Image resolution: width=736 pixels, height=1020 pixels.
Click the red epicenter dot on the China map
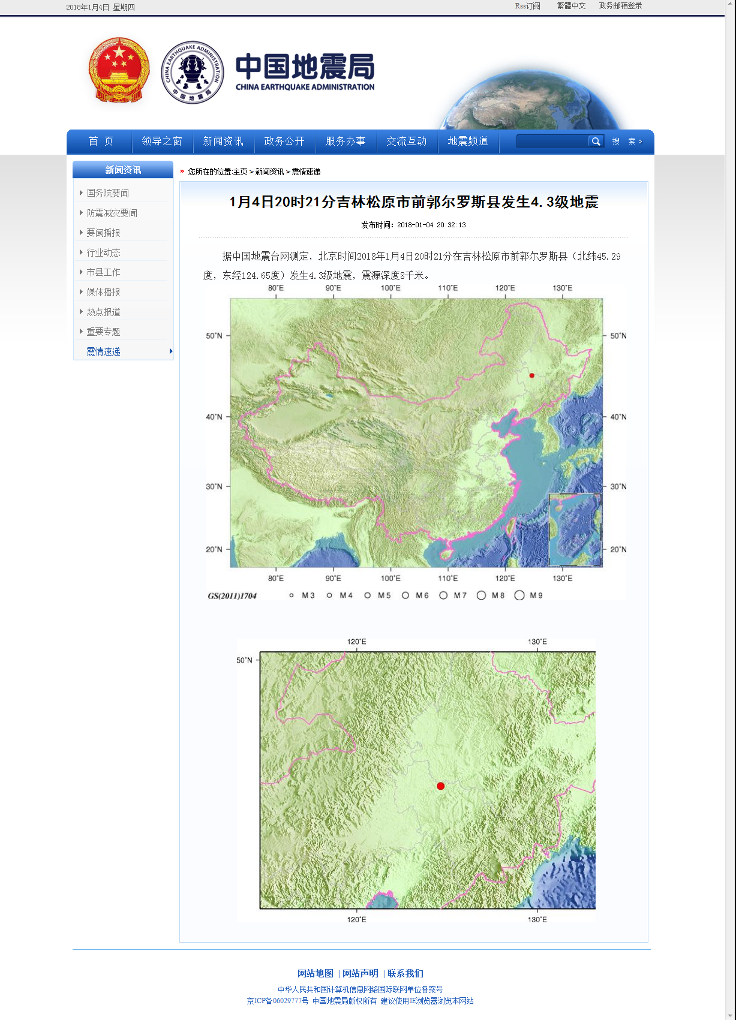(x=531, y=375)
